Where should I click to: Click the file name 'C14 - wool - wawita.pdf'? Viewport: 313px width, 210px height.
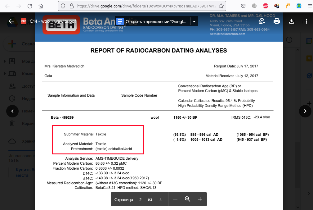(53, 21)
